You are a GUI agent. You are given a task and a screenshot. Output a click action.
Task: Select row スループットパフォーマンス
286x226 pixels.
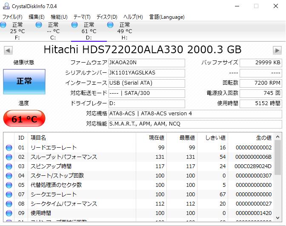[x=139, y=157]
